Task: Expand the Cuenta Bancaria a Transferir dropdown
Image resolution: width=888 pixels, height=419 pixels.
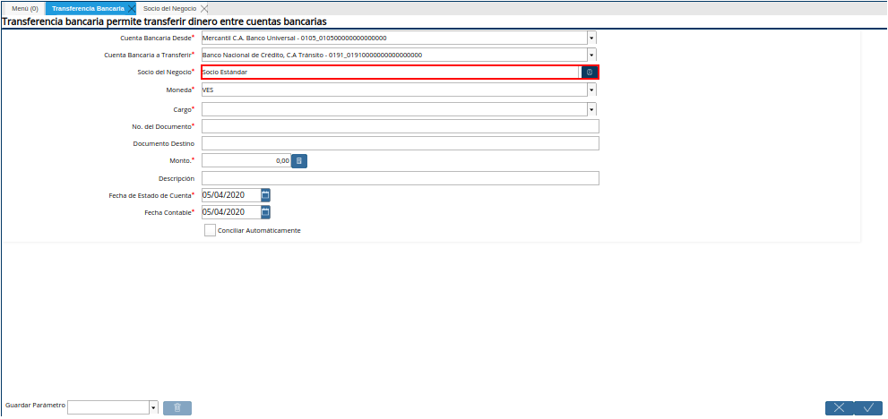Action: point(591,55)
